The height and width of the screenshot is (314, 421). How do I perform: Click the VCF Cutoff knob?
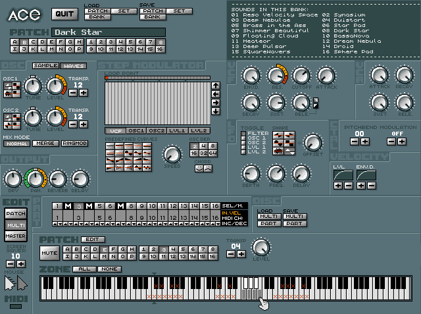[301, 75]
